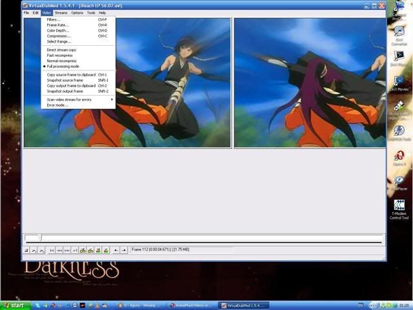
Task: Click the output video preview pane
Action: coord(310,83)
